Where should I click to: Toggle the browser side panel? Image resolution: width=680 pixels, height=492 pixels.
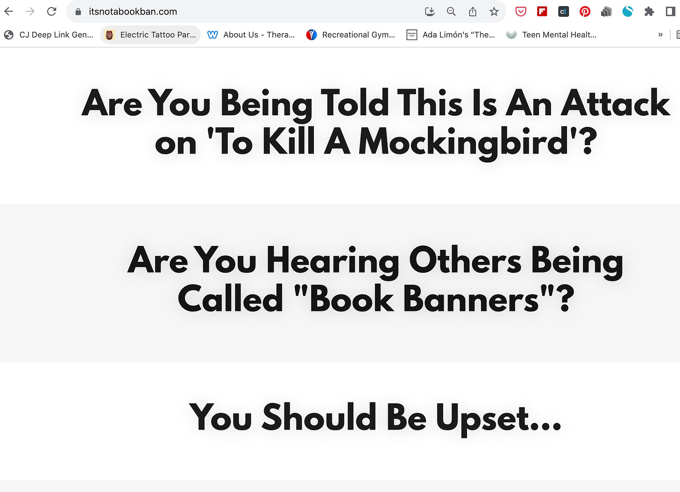[x=671, y=12]
